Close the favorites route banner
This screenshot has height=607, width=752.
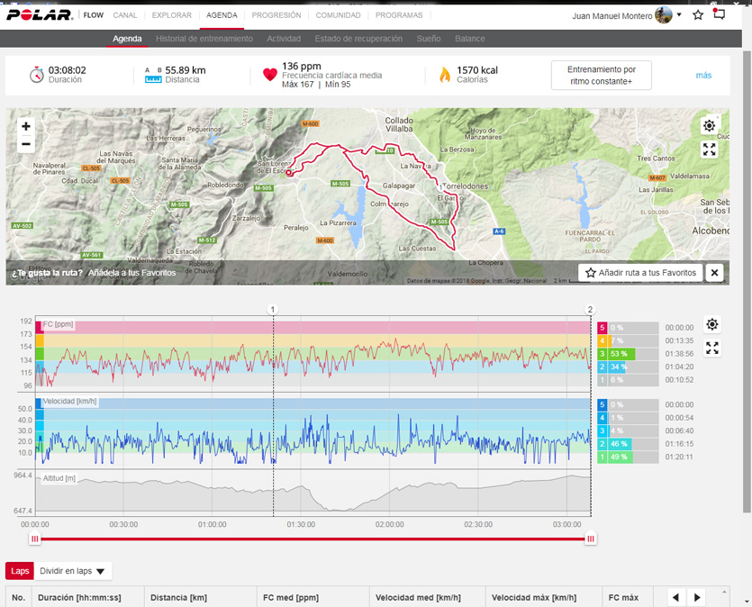714,273
